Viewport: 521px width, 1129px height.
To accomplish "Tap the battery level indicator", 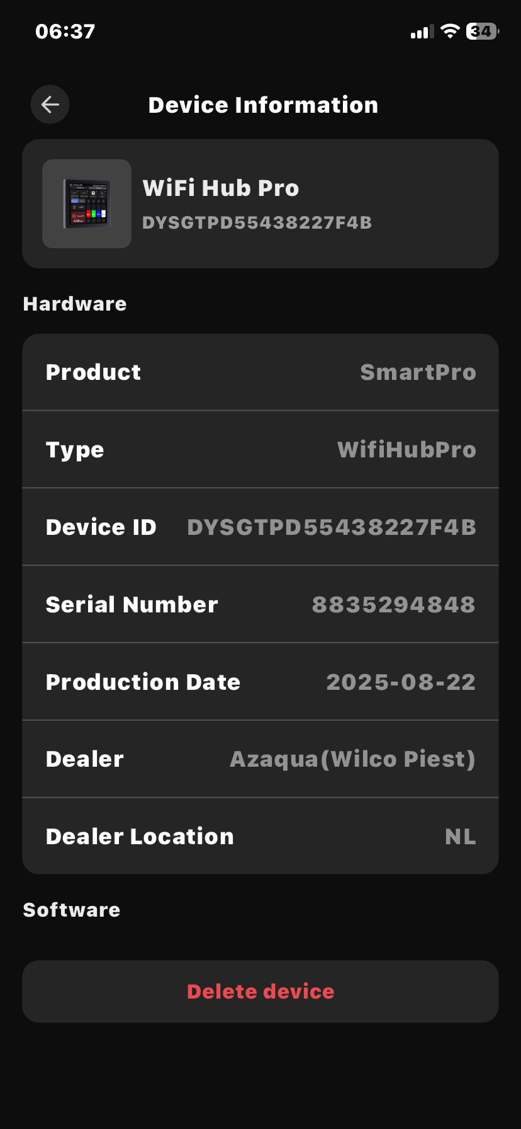I will pos(482,32).
